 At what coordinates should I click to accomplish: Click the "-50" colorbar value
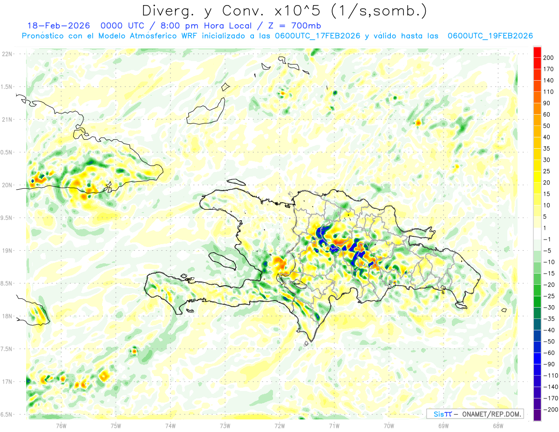(549, 342)
